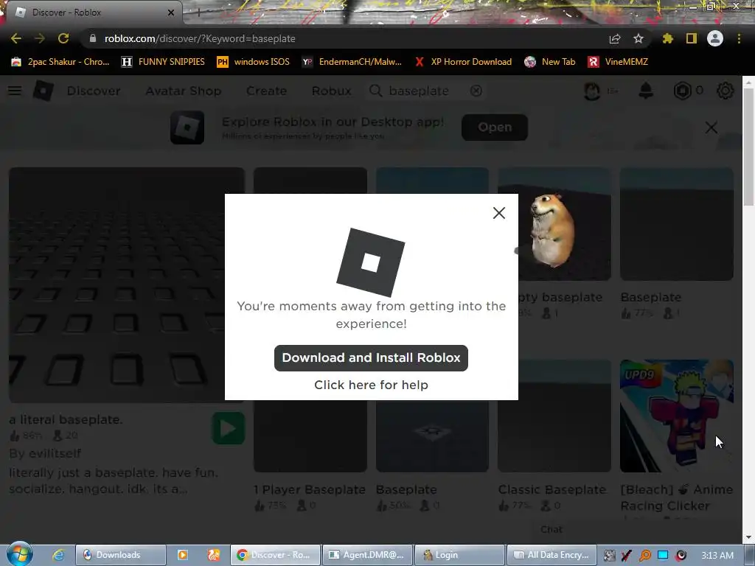
Task: Go to Robux nav item
Action: (x=331, y=91)
